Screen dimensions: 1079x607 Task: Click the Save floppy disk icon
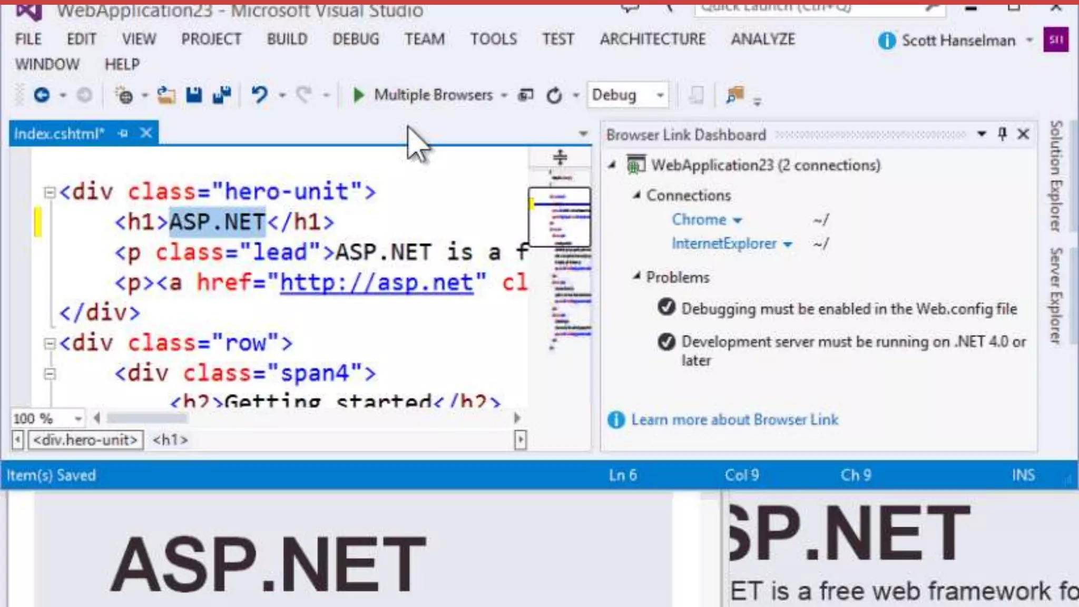click(x=194, y=95)
